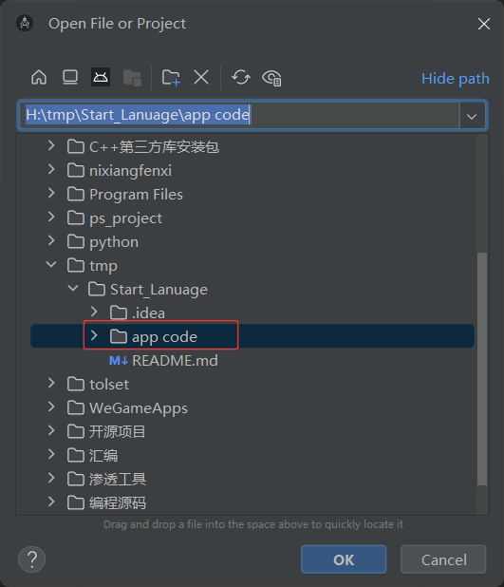Delete the selected item with the X icon
This screenshot has height=587, width=504.
click(201, 78)
